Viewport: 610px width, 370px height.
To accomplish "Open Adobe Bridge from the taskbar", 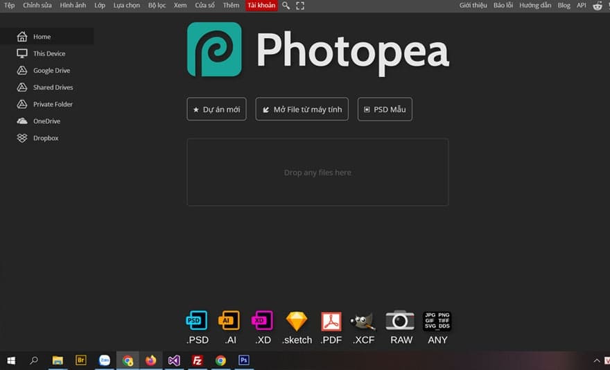I will coord(81,361).
